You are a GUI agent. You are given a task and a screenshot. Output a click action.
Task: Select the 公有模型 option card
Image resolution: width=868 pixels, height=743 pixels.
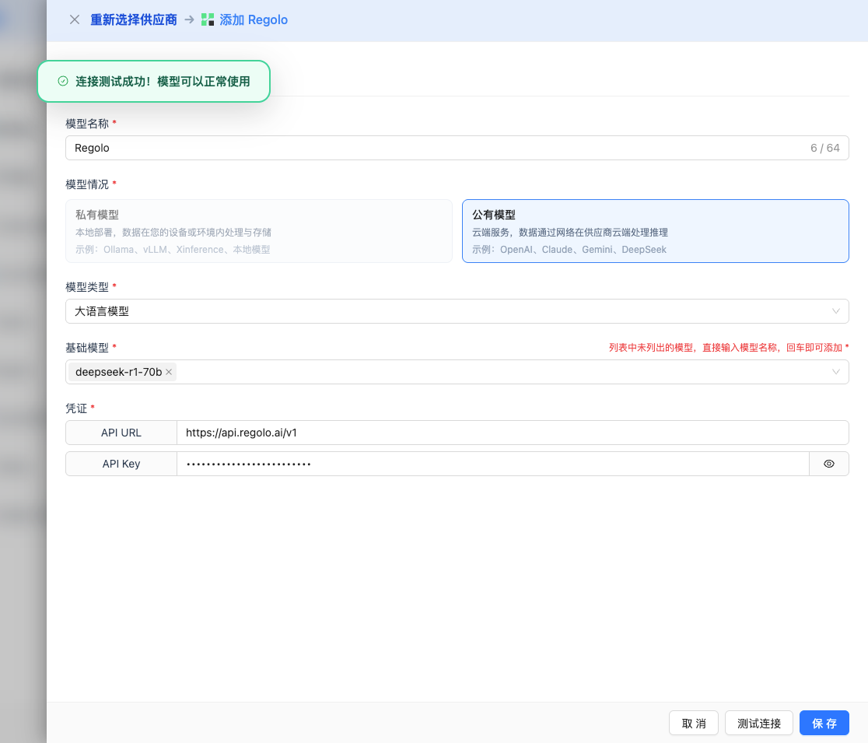(x=655, y=231)
